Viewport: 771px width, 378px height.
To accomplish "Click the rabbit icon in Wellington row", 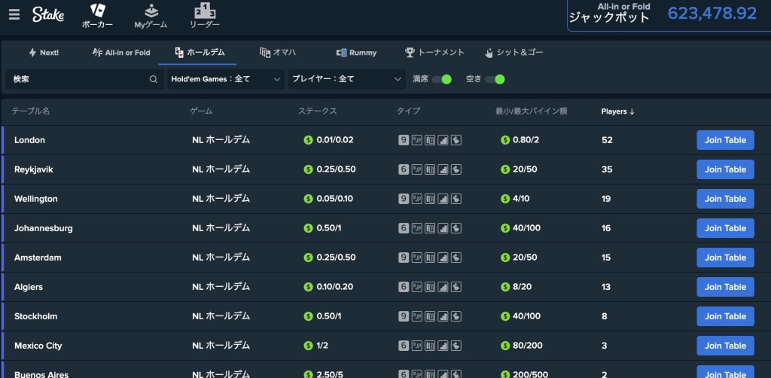I will pyautogui.click(x=456, y=199).
